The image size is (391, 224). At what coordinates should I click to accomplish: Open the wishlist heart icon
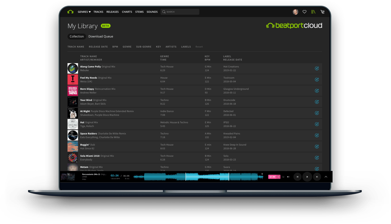pyautogui.click(x=304, y=12)
